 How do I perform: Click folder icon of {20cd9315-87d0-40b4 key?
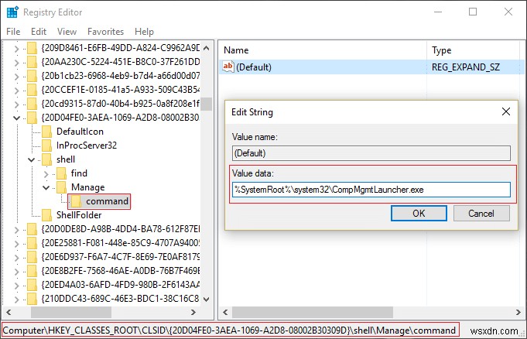[x=32, y=104]
